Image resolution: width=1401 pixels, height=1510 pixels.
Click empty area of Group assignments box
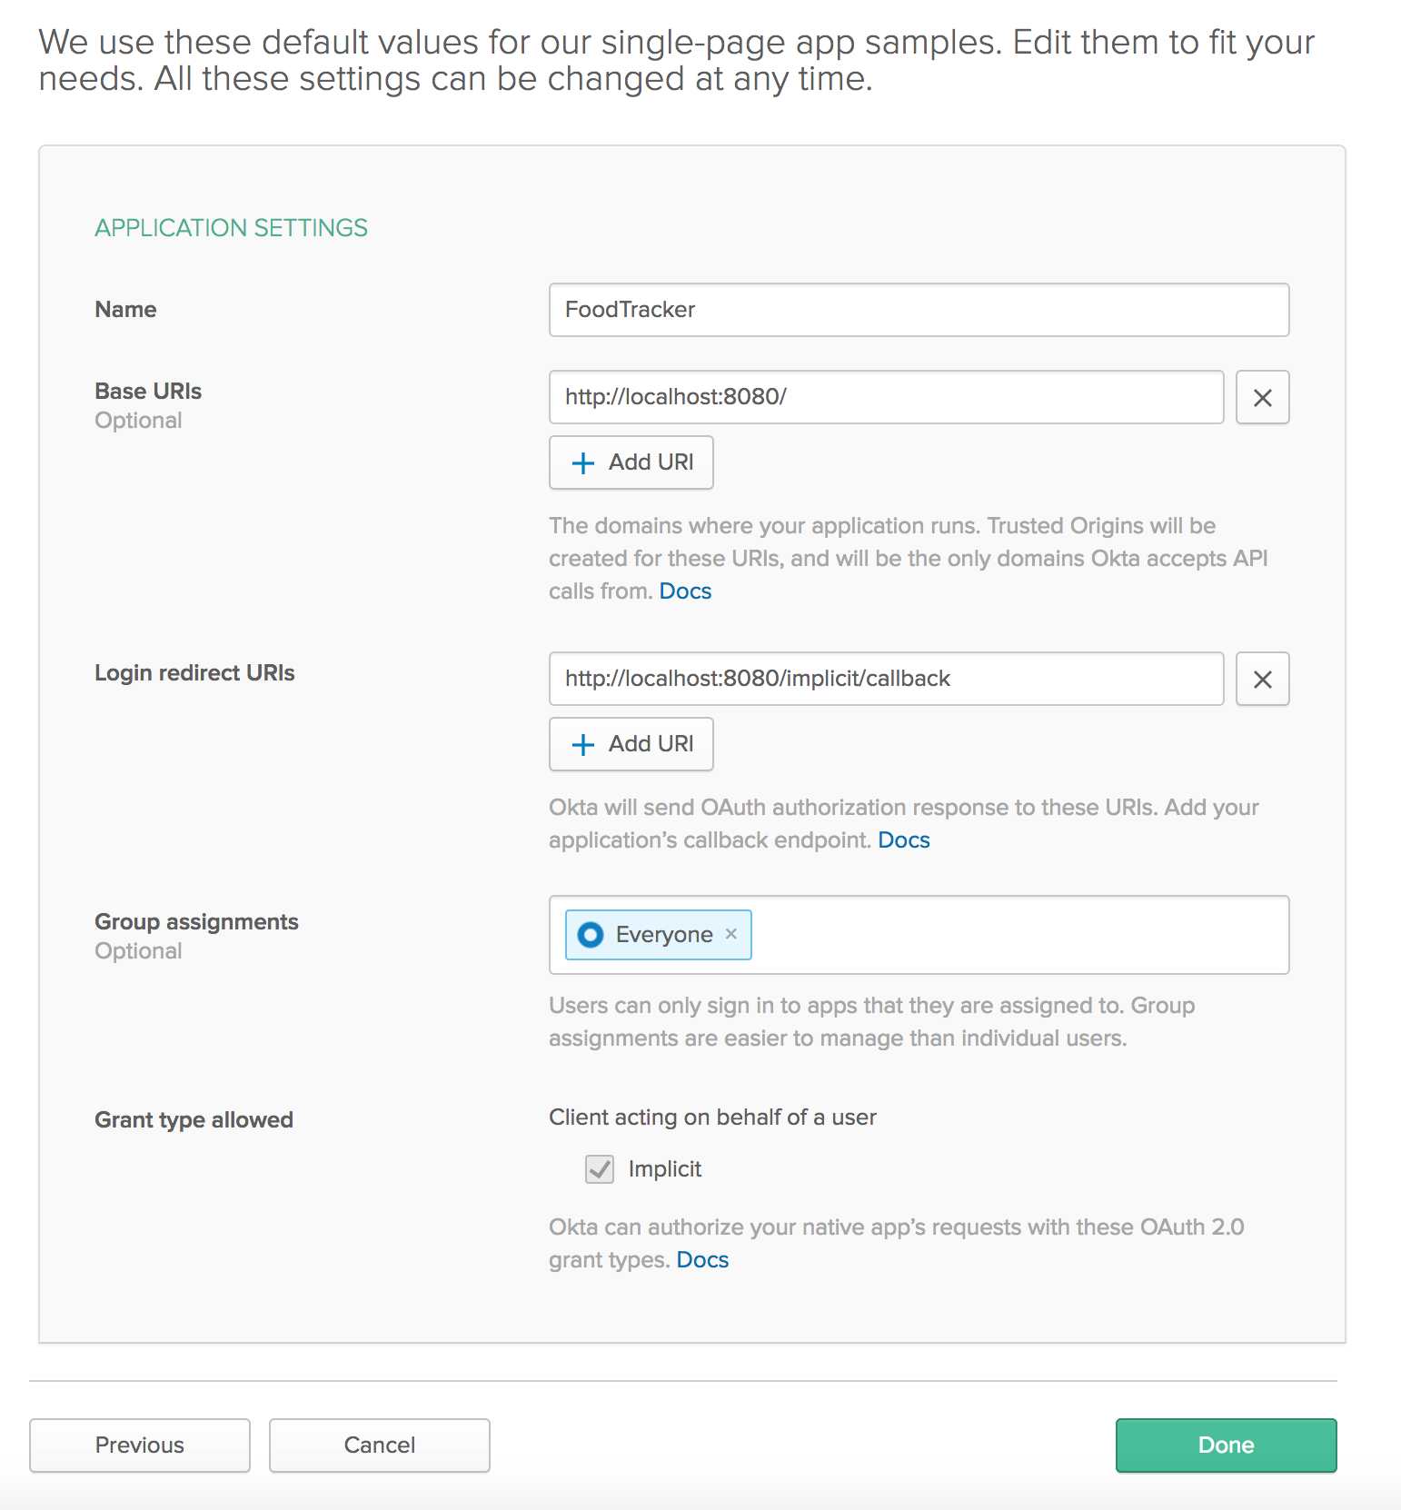pos(1018,935)
